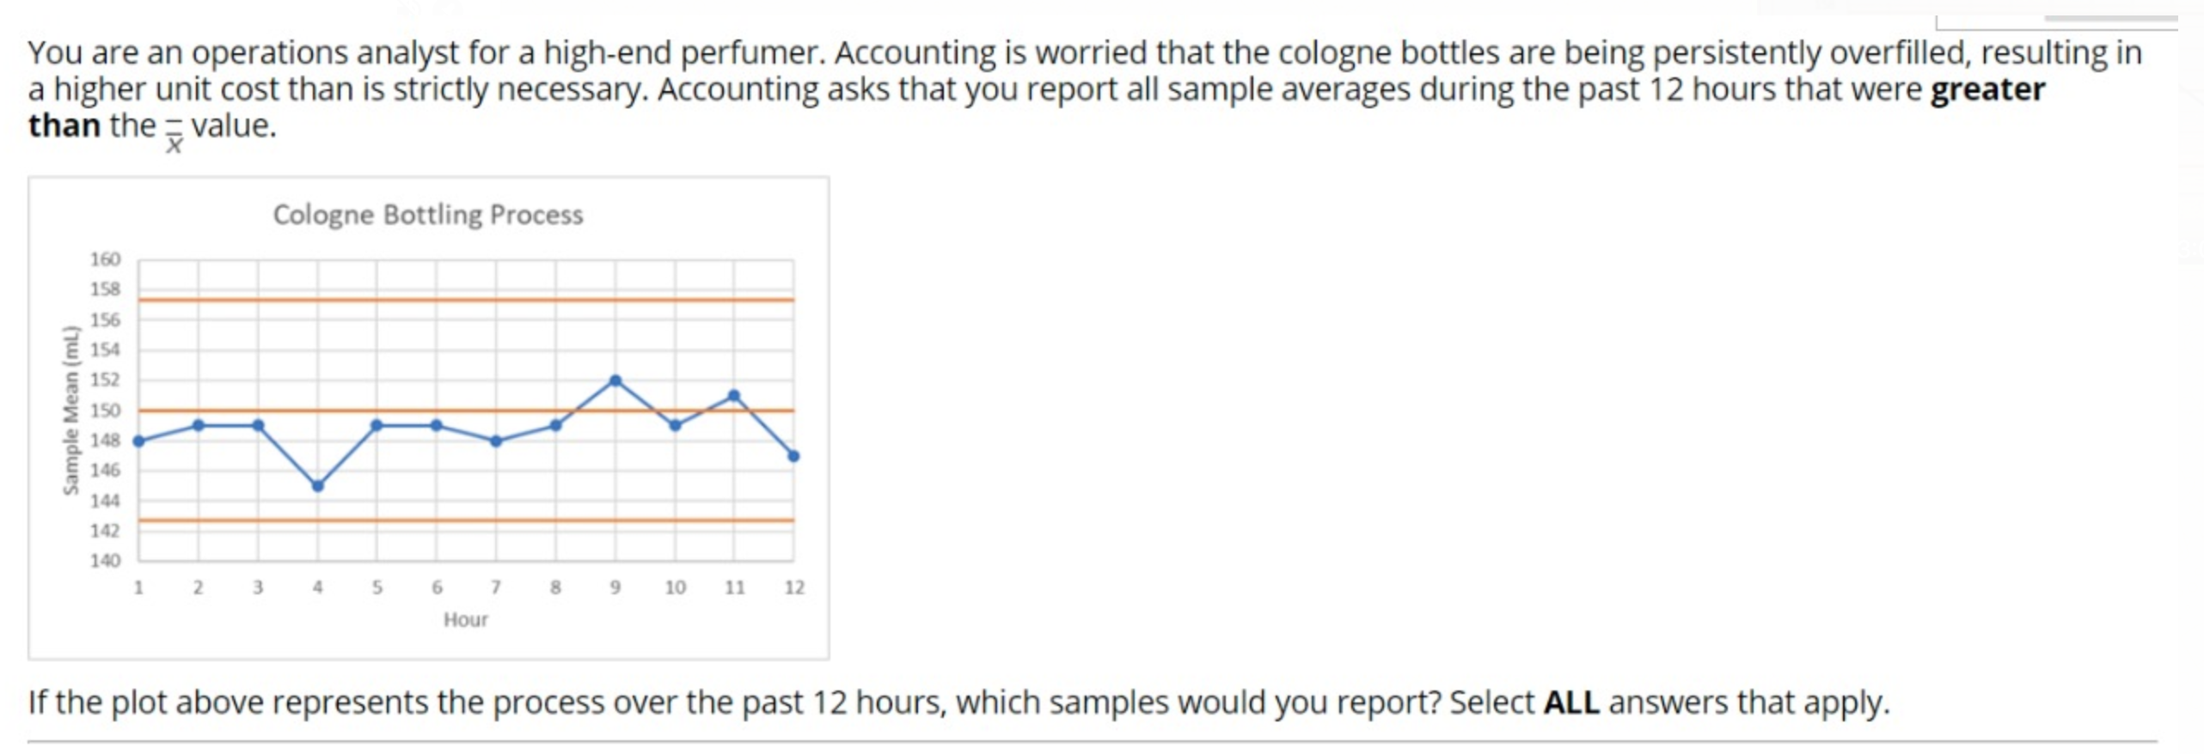2204x754 pixels.
Task: Select the hour 2 data point
Action: [199, 425]
